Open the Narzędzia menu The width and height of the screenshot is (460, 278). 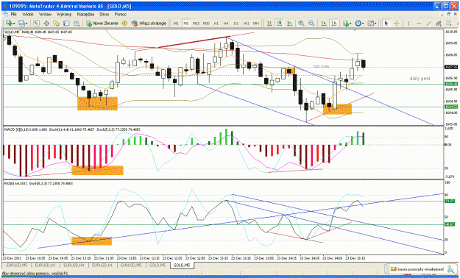pos(85,14)
